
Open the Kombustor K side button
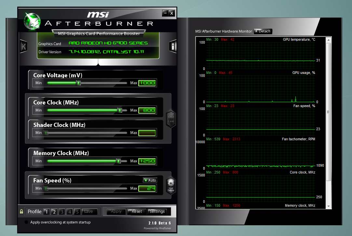tap(23, 47)
